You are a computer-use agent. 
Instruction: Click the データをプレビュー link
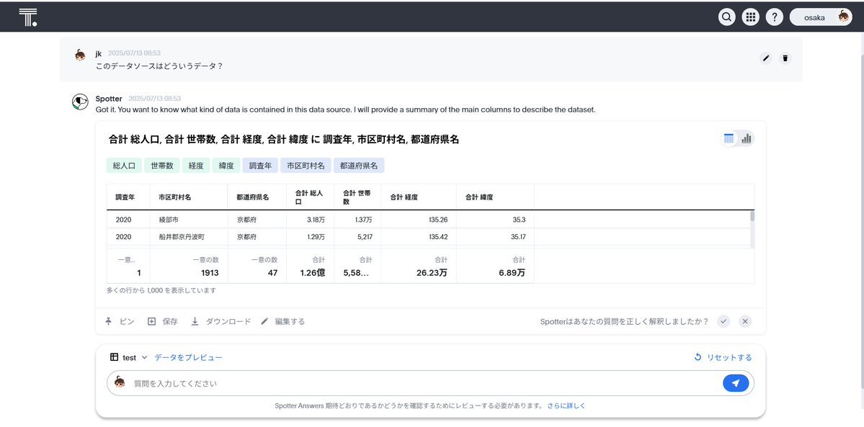point(189,357)
